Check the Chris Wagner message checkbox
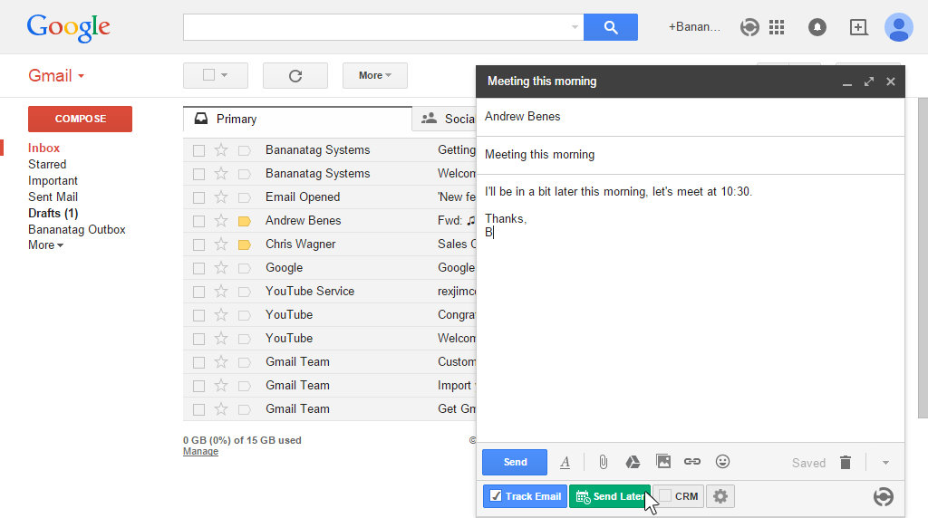The image size is (928, 518). [198, 245]
